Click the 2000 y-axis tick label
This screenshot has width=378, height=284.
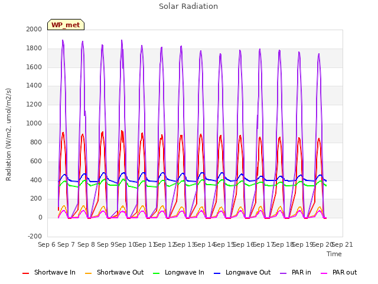pyautogui.click(x=34, y=29)
